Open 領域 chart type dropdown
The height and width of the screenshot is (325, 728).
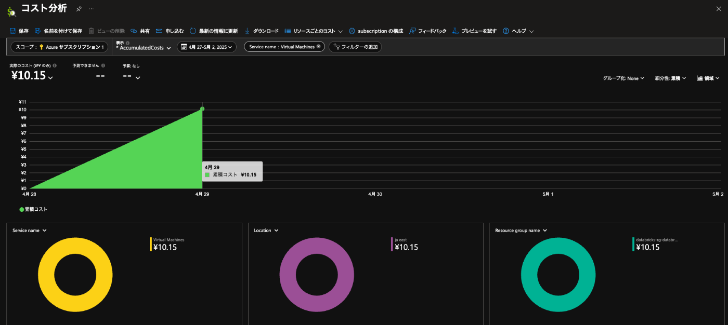coord(708,78)
